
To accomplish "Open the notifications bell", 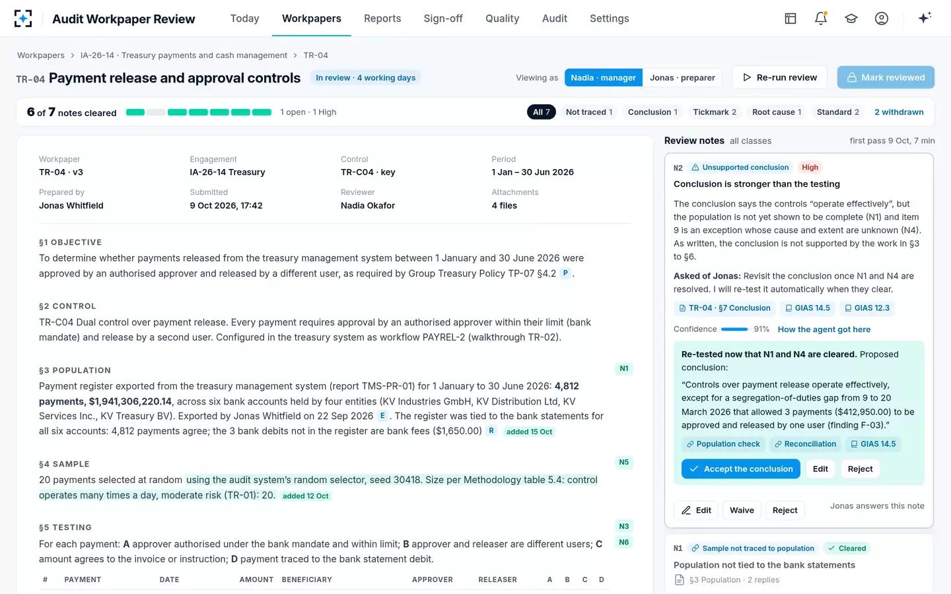I will coord(821,18).
